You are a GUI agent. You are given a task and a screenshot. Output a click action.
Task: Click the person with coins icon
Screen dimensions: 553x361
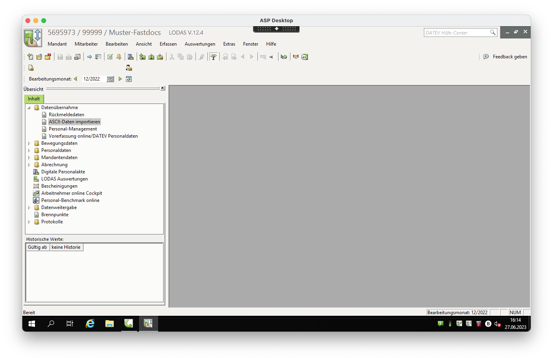click(129, 68)
